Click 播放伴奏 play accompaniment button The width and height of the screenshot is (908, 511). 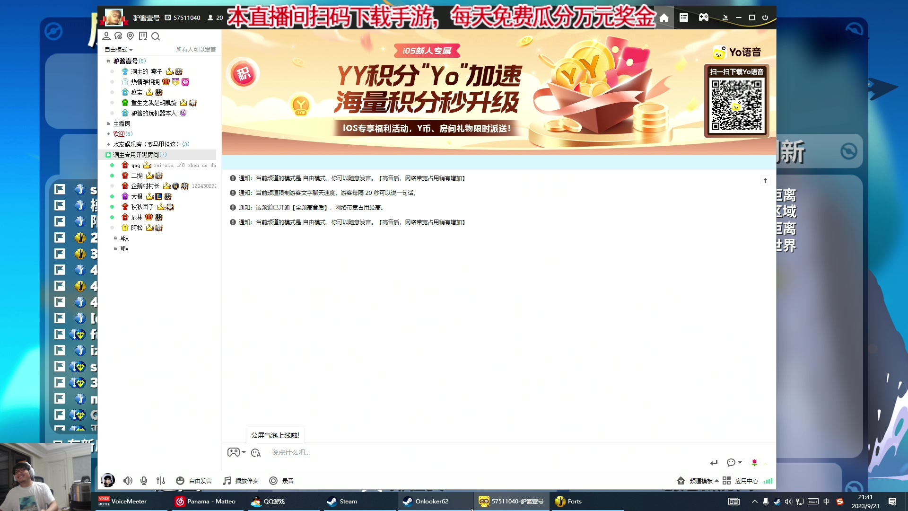(241, 481)
